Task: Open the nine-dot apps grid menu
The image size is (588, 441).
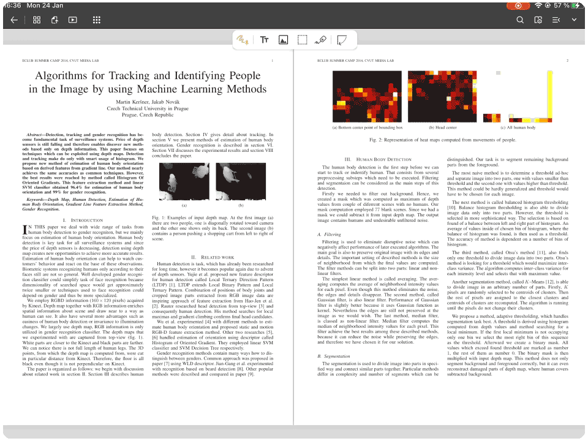Action: point(97,20)
